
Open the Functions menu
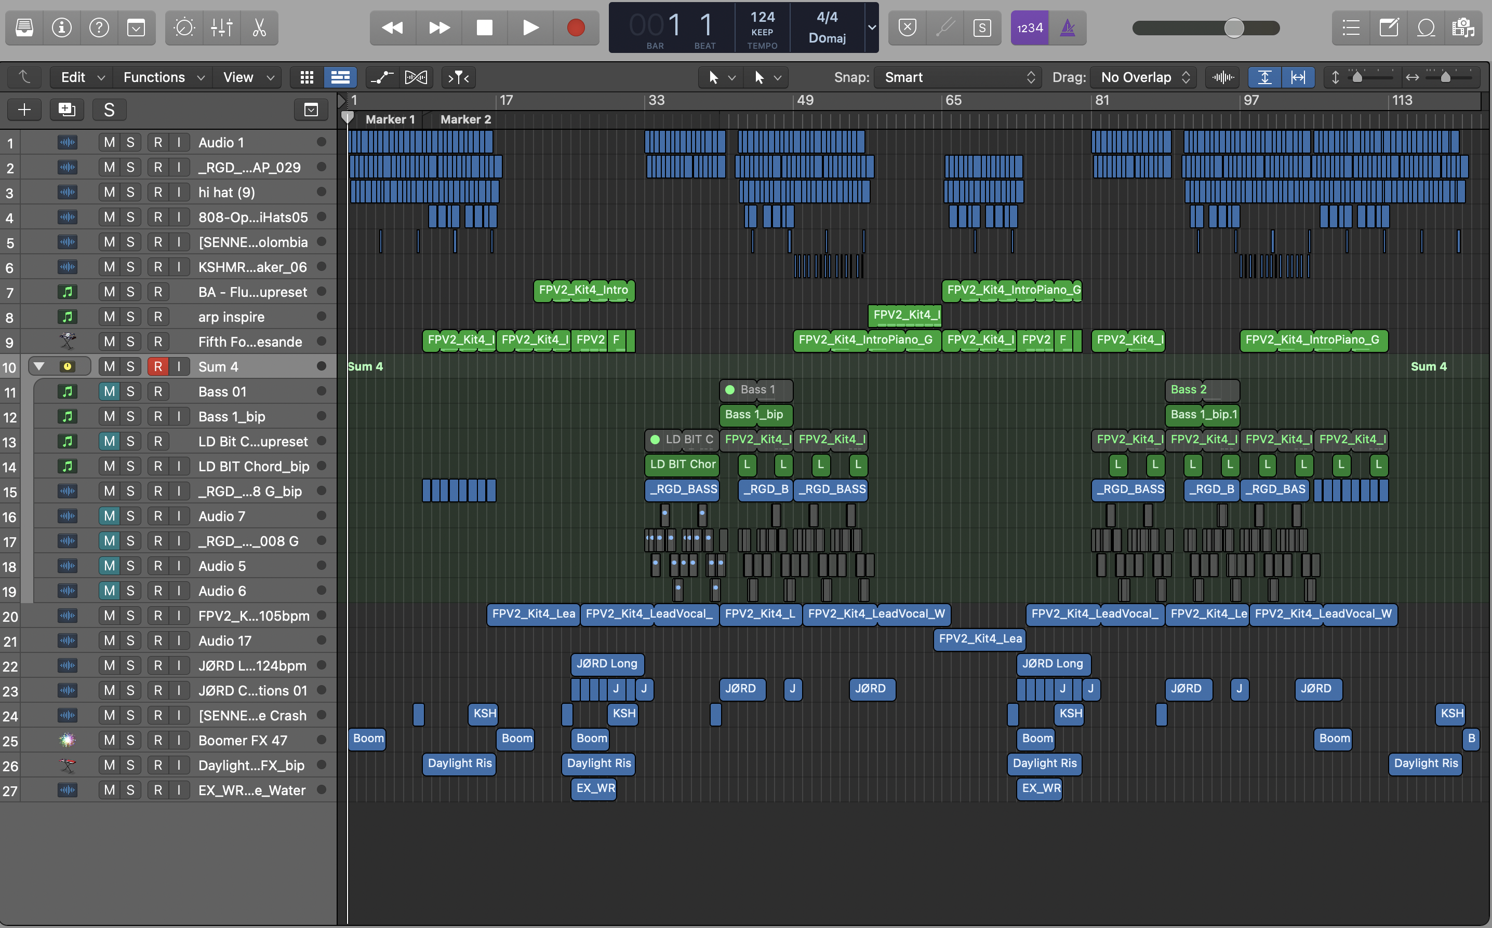click(163, 77)
